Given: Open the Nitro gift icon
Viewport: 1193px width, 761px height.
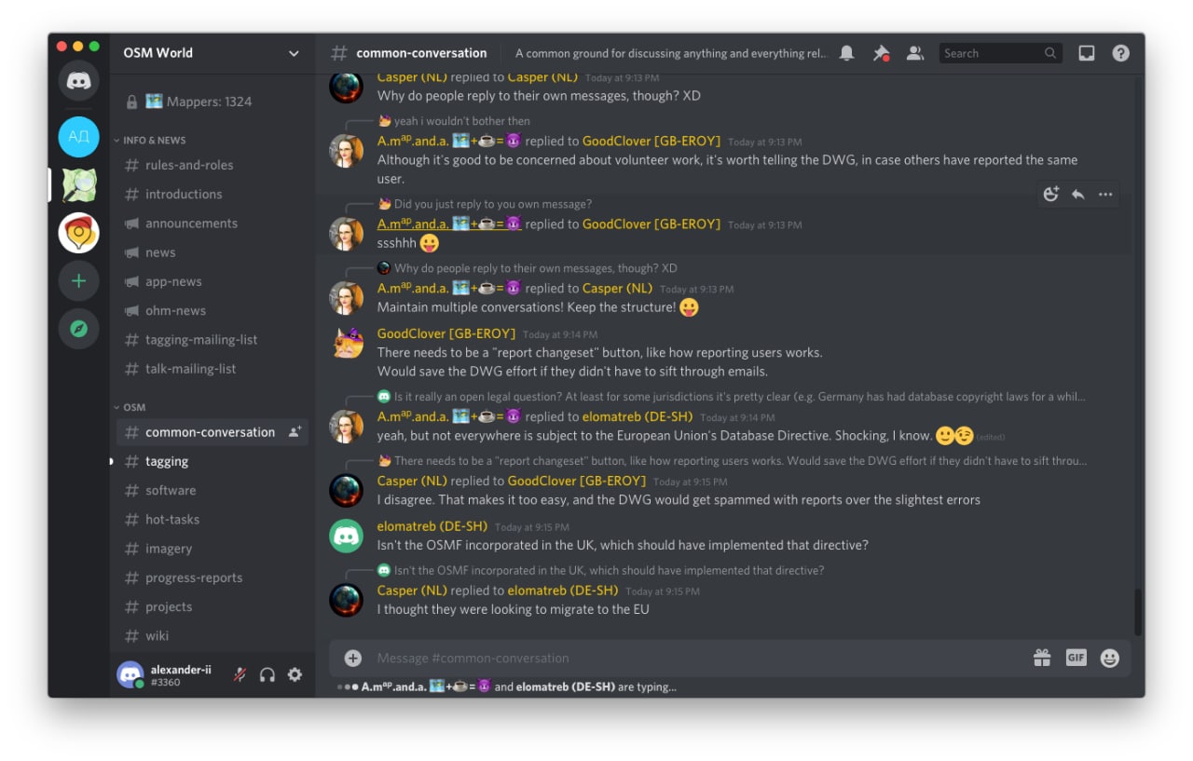Looking at the screenshot, I should click(1042, 658).
